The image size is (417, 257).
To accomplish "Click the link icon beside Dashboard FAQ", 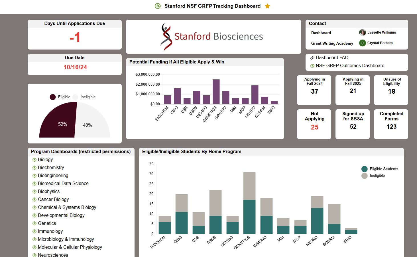I will coord(312,58).
